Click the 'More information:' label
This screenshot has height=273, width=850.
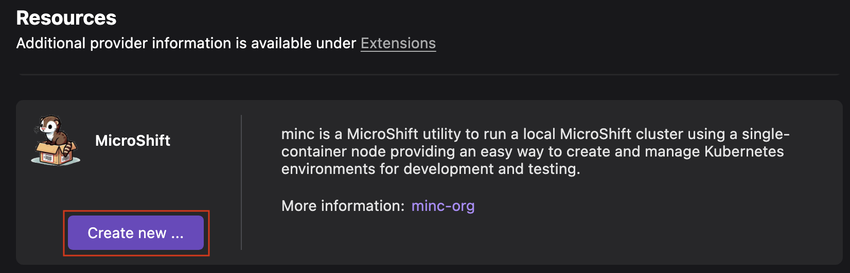coord(343,206)
